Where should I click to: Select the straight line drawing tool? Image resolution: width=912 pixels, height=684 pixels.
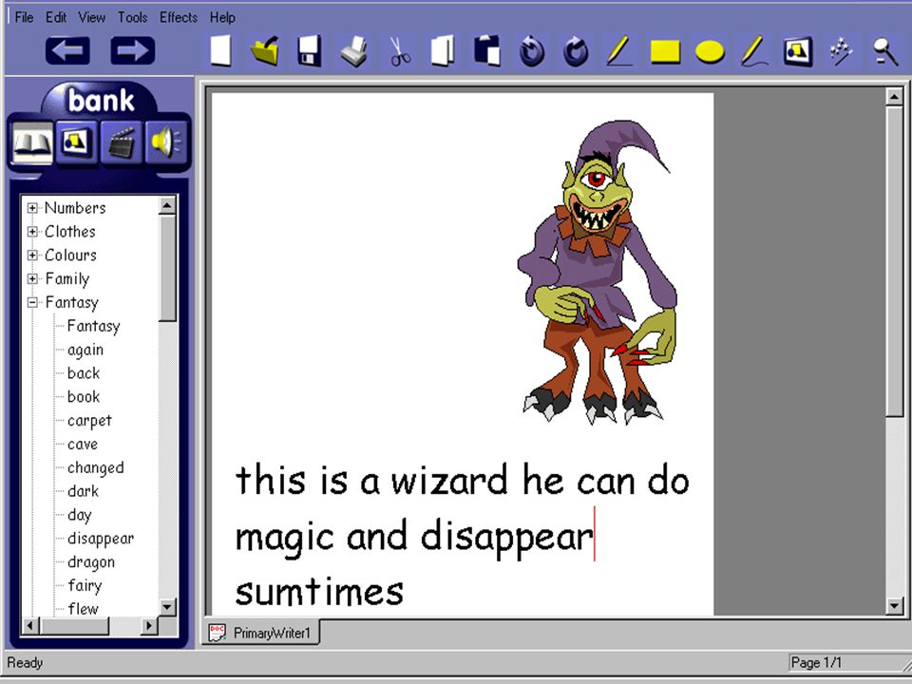619,51
